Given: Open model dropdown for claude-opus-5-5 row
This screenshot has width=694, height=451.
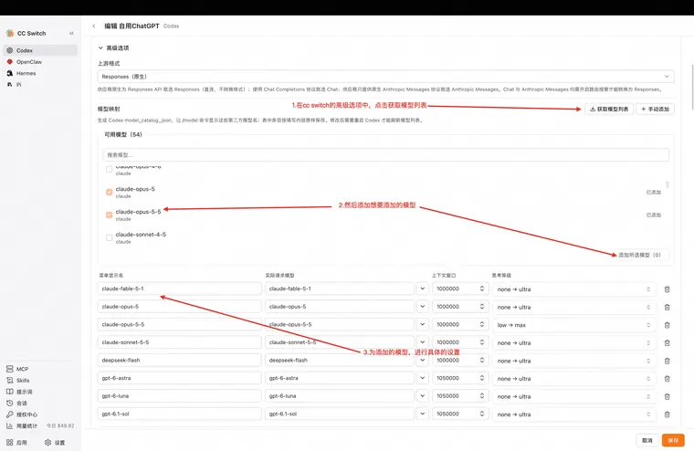Looking at the screenshot, I should [x=422, y=324].
